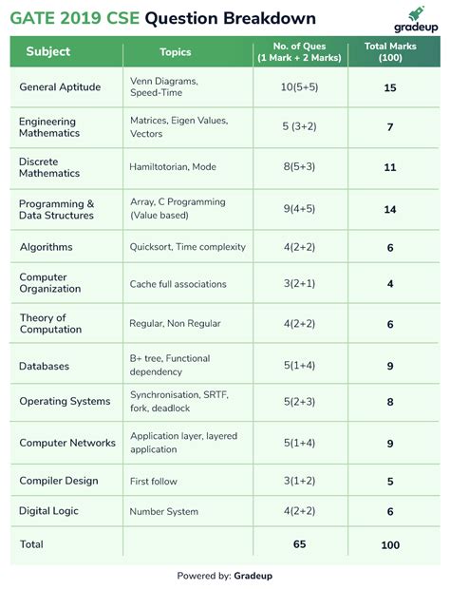Select Cache full associations topic cell
The image size is (450, 589).
point(178,284)
